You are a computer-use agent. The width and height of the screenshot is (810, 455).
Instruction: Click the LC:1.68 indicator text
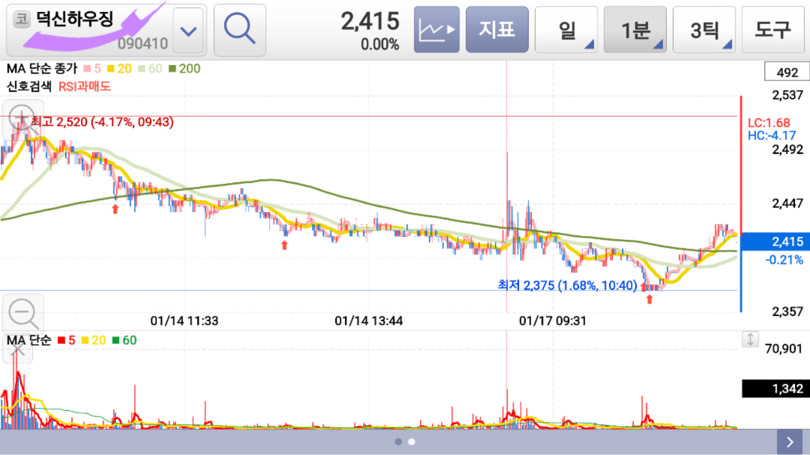pyautogui.click(x=769, y=123)
